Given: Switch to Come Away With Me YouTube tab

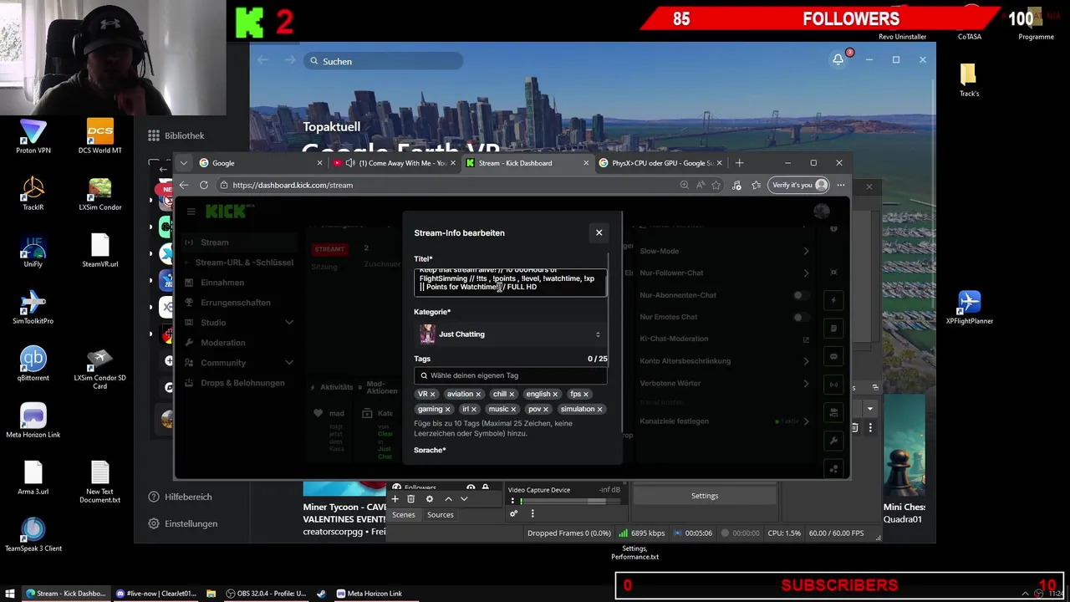Looking at the screenshot, I should 394,163.
